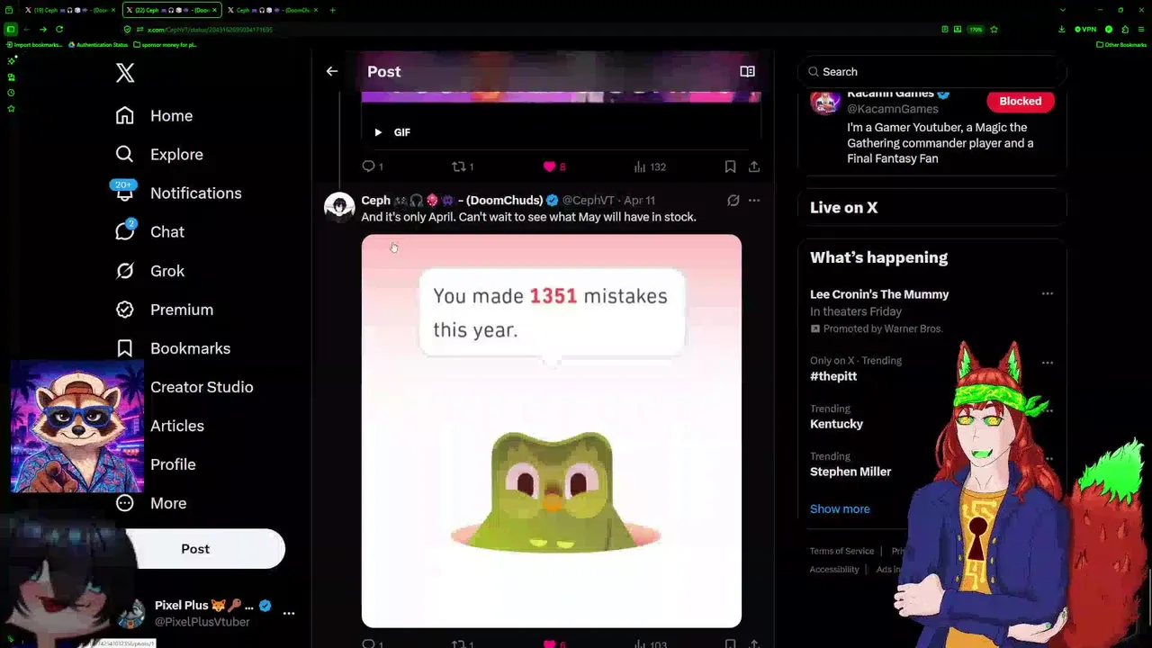Toggle reader view icon in Post header

[x=747, y=71]
